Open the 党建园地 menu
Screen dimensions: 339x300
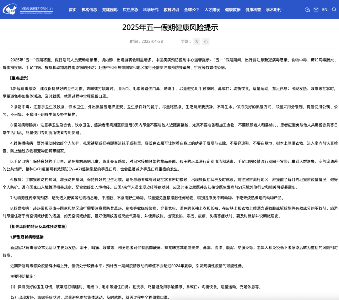point(110,10)
